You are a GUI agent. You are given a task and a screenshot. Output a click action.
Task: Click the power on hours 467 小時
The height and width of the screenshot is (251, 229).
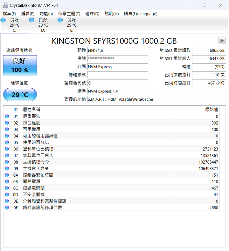pos(209,83)
